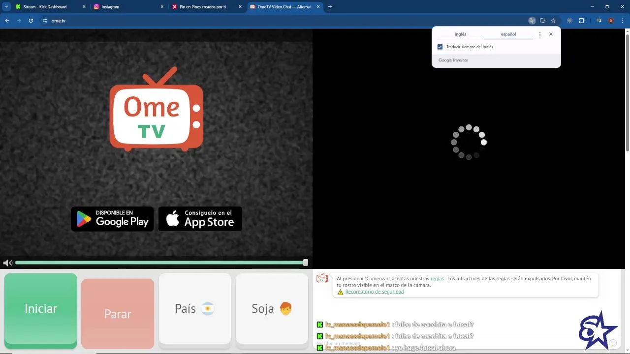
Task: Bookmark this page with the star icon
Action: (x=553, y=21)
